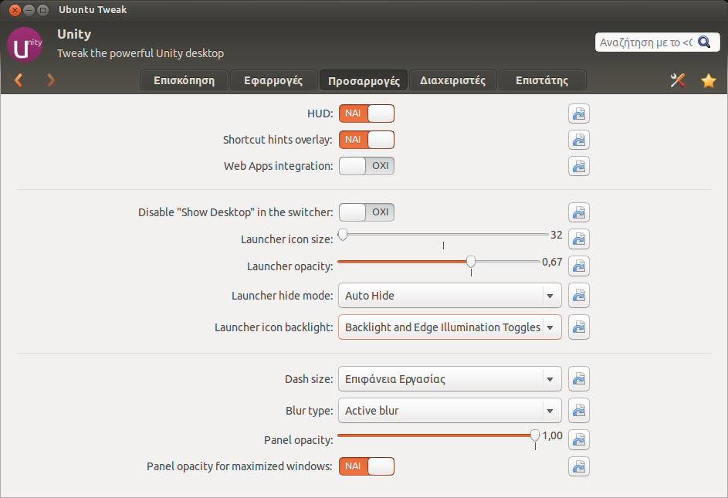Viewport: 728px width, 498px height.
Task: Reset the HUD setting to default
Action: coord(579,114)
